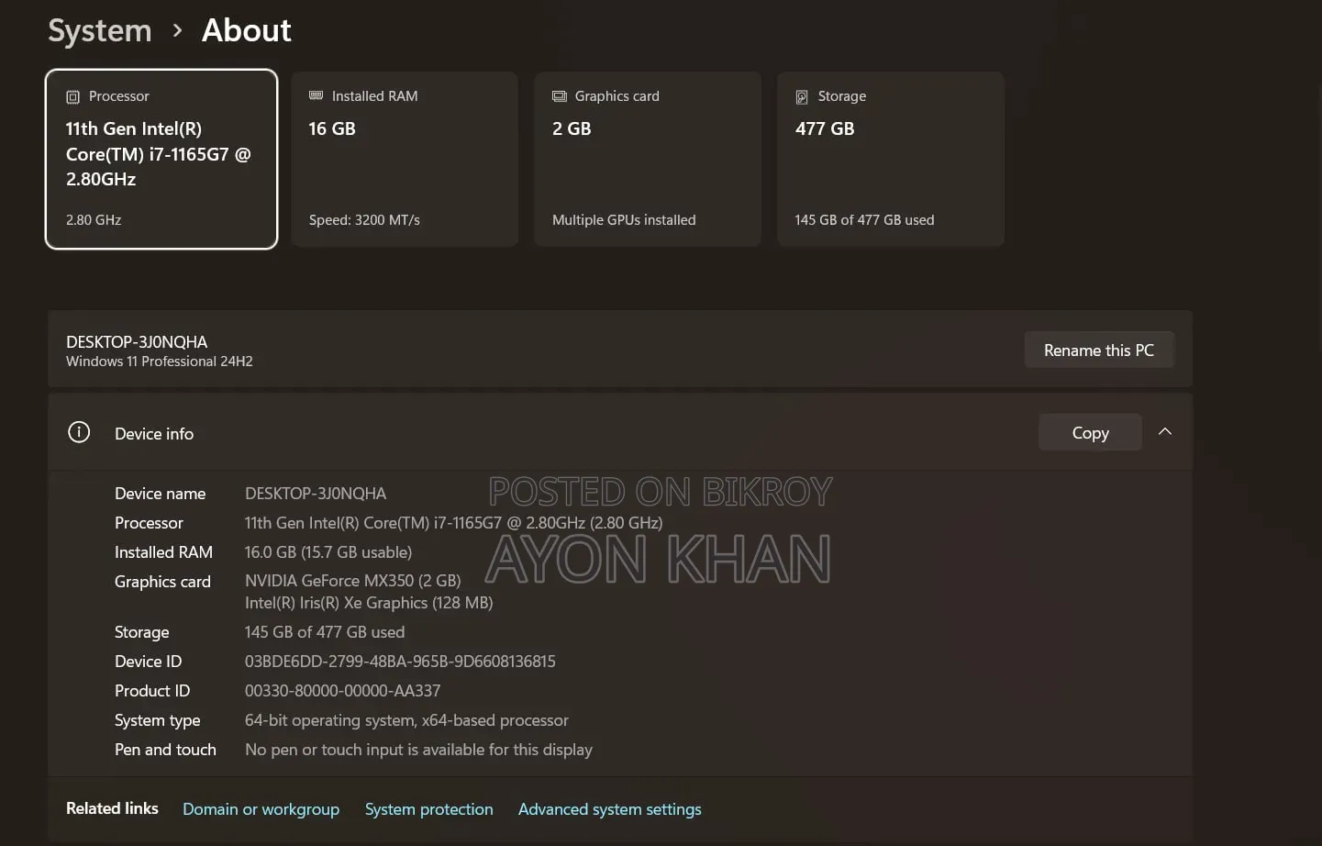Click the Storage drive icon
This screenshot has width=1322, height=846.
(x=802, y=97)
